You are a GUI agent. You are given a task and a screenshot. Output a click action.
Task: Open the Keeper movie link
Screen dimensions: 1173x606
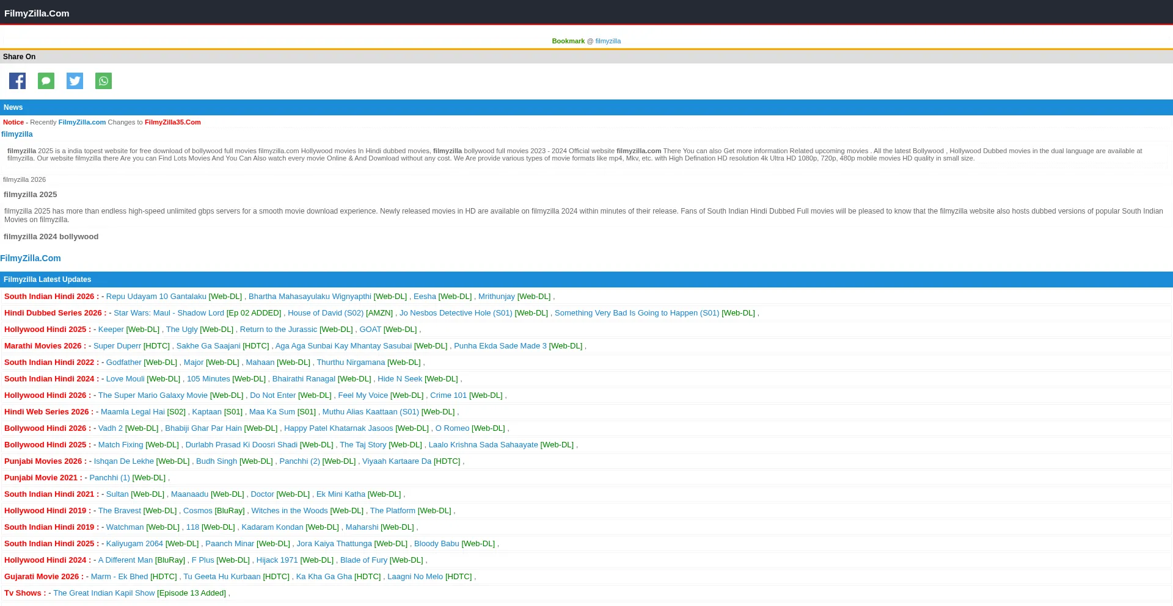click(111, 330)
